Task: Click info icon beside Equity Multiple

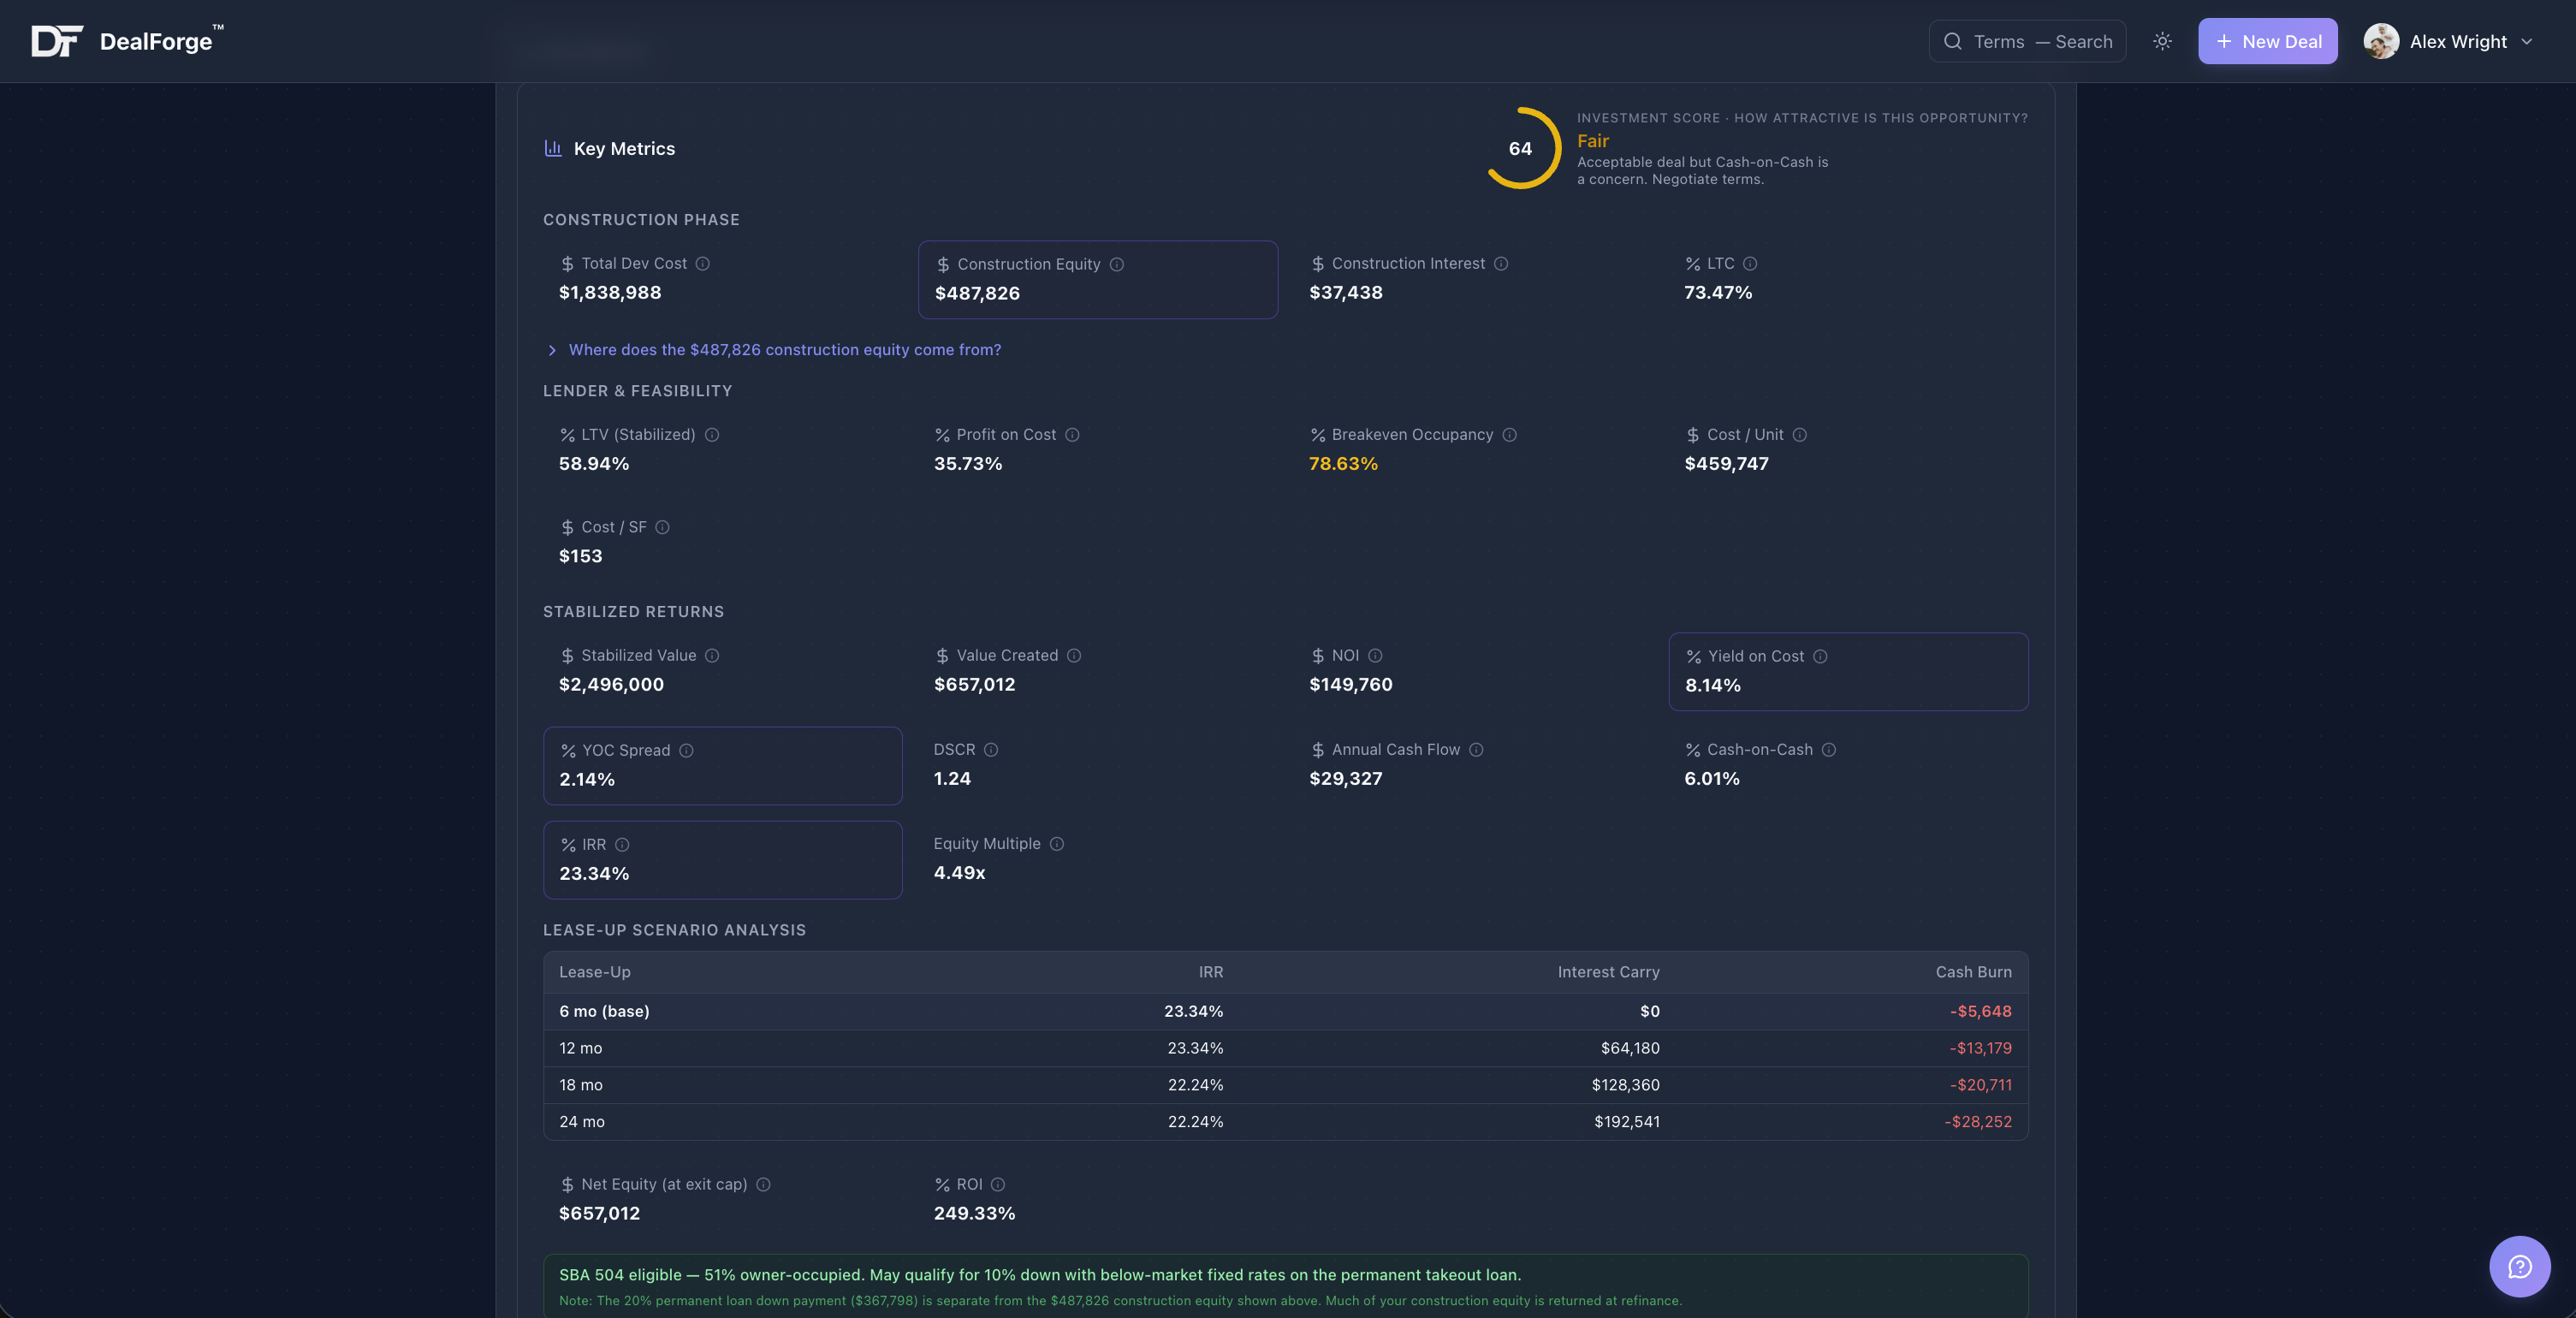Action: click(x=1057, y=844)
